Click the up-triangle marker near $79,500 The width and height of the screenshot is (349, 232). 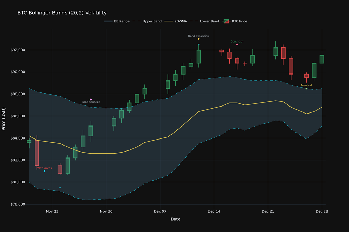(x=60, y=188)
